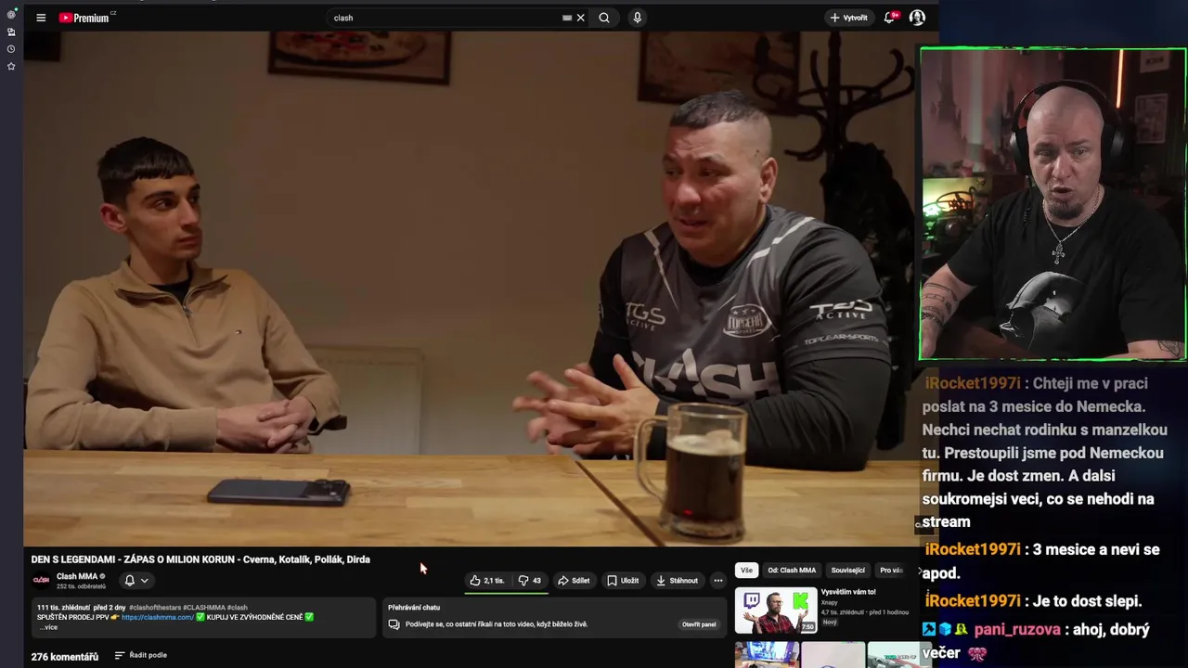This screenshot has width=1188, height=668.
Task: Clear the search query with the X
Action: (x=581, y=18)
